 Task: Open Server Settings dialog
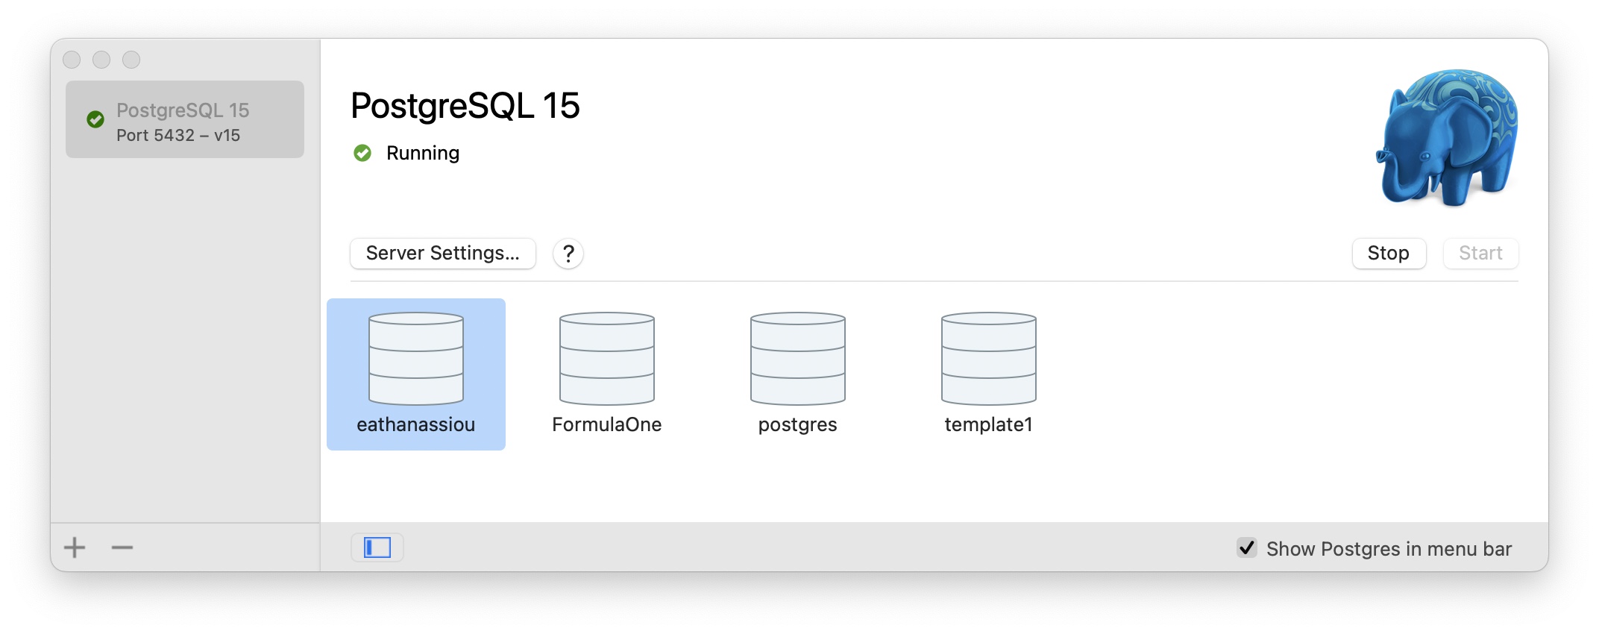click(443, 254)
